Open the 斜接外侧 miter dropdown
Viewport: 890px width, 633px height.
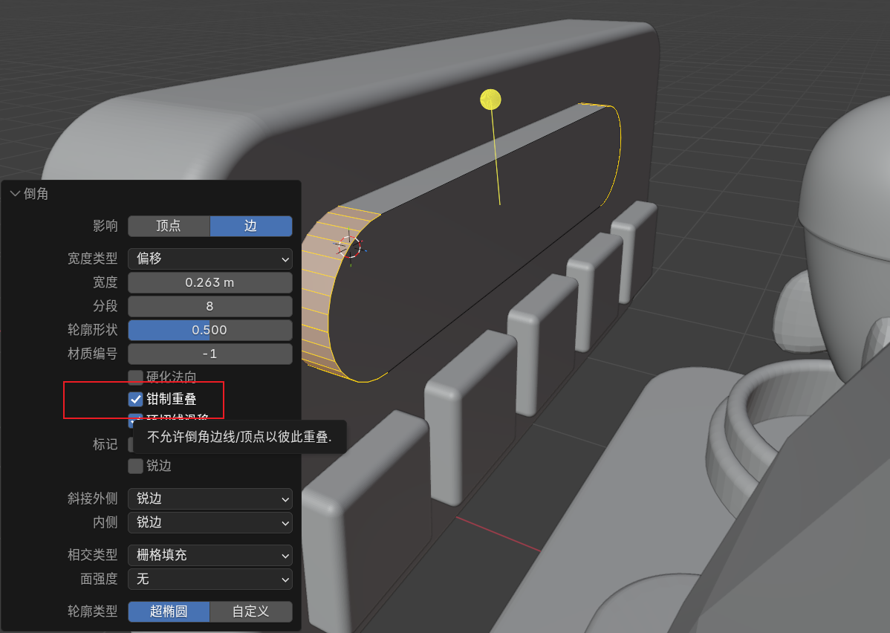(210, 499)
